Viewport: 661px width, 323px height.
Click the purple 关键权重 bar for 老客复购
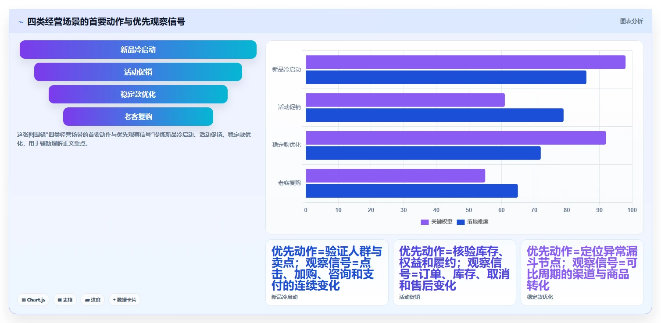395,176
